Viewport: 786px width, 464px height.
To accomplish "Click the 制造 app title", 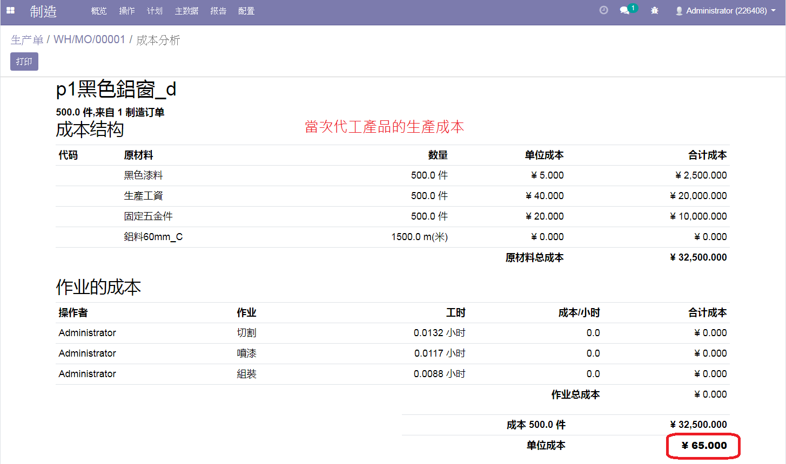I will point(43,11).
